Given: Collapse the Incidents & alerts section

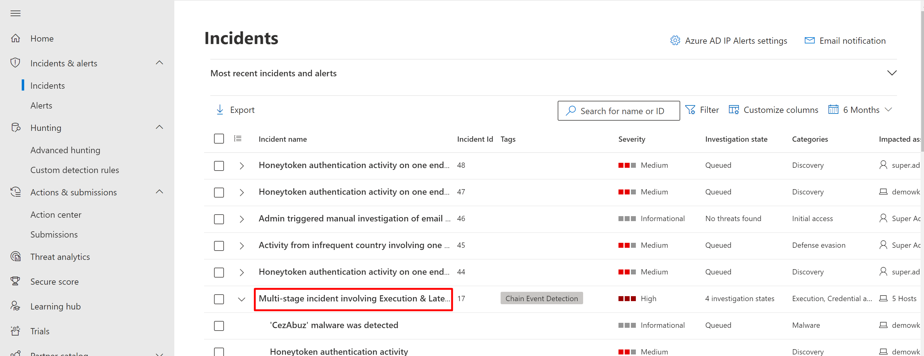Looking at the screenshot, I should coord(159,63).
